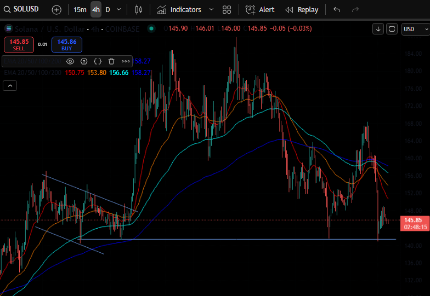Click the blue 145.86 BUY button
This screenshot has width=430, height=296.
(66, 44)
